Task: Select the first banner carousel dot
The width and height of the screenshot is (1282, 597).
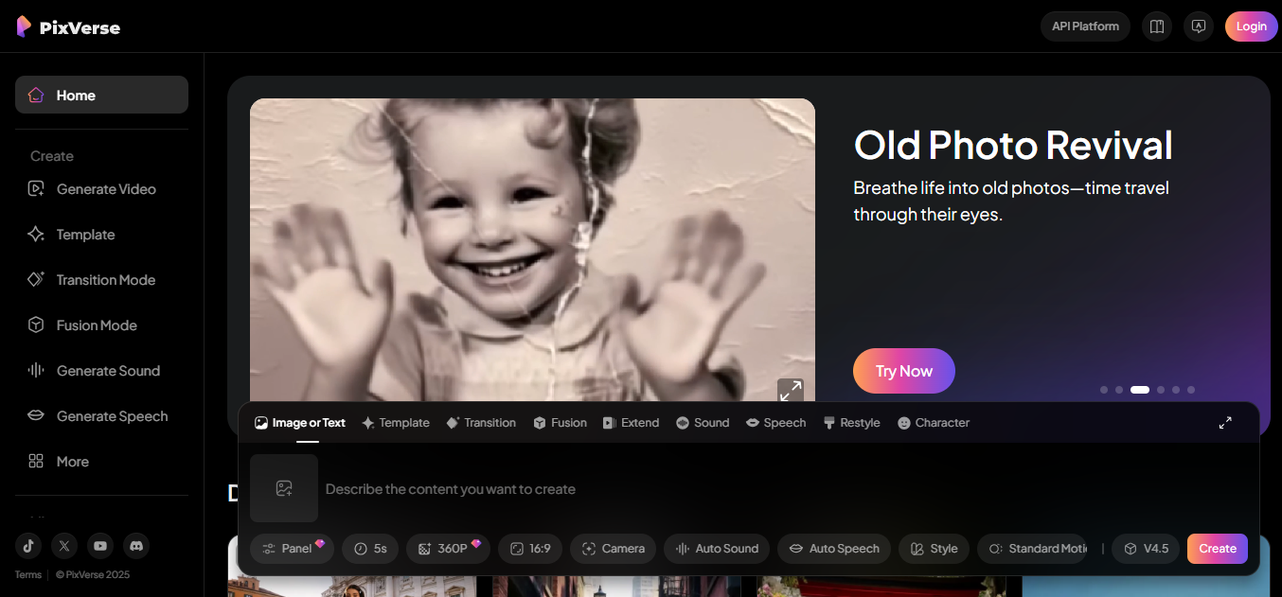Action: click(1104, 390)
